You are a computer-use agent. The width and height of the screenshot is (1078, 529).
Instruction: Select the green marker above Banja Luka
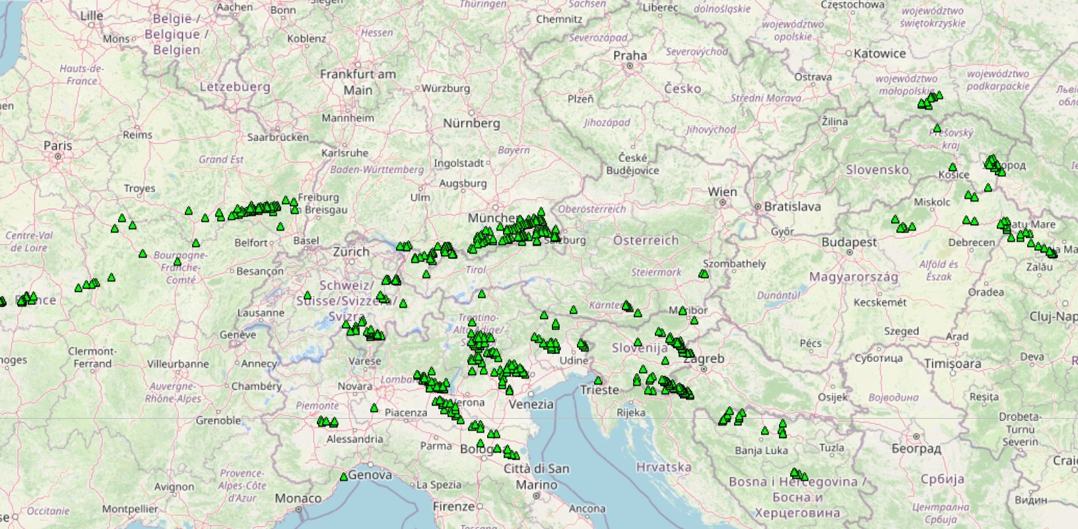[764, 431]
